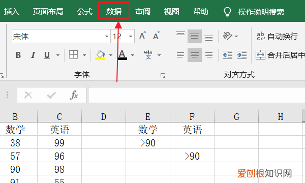Align text left
Image resolution: width=305 pixels, height=183 pixels.
click(180, 55)
